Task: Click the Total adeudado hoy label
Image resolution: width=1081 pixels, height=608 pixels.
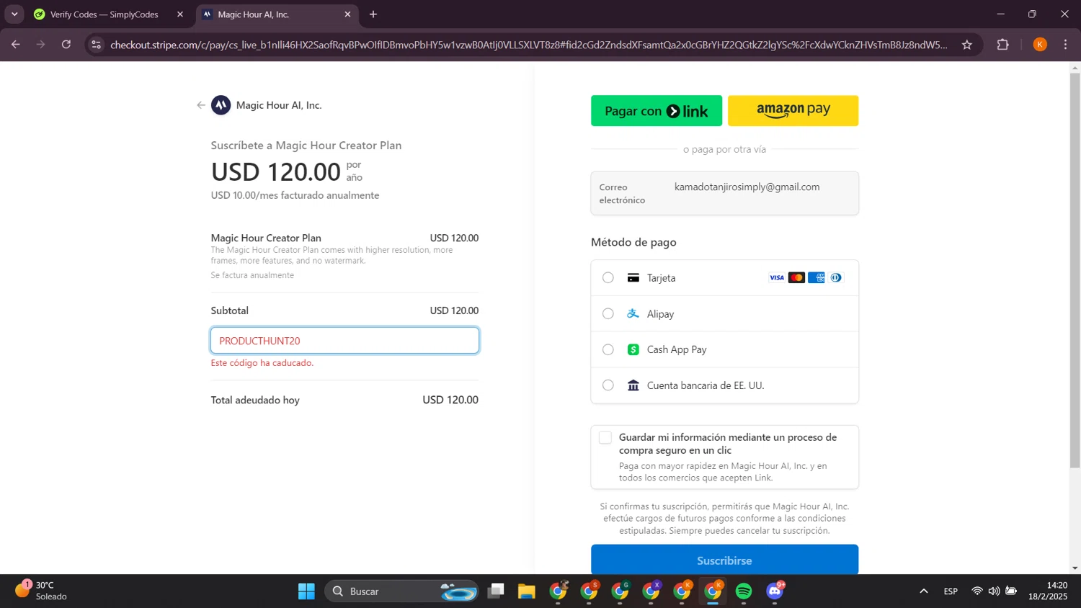Action: [x=255, y=400]
